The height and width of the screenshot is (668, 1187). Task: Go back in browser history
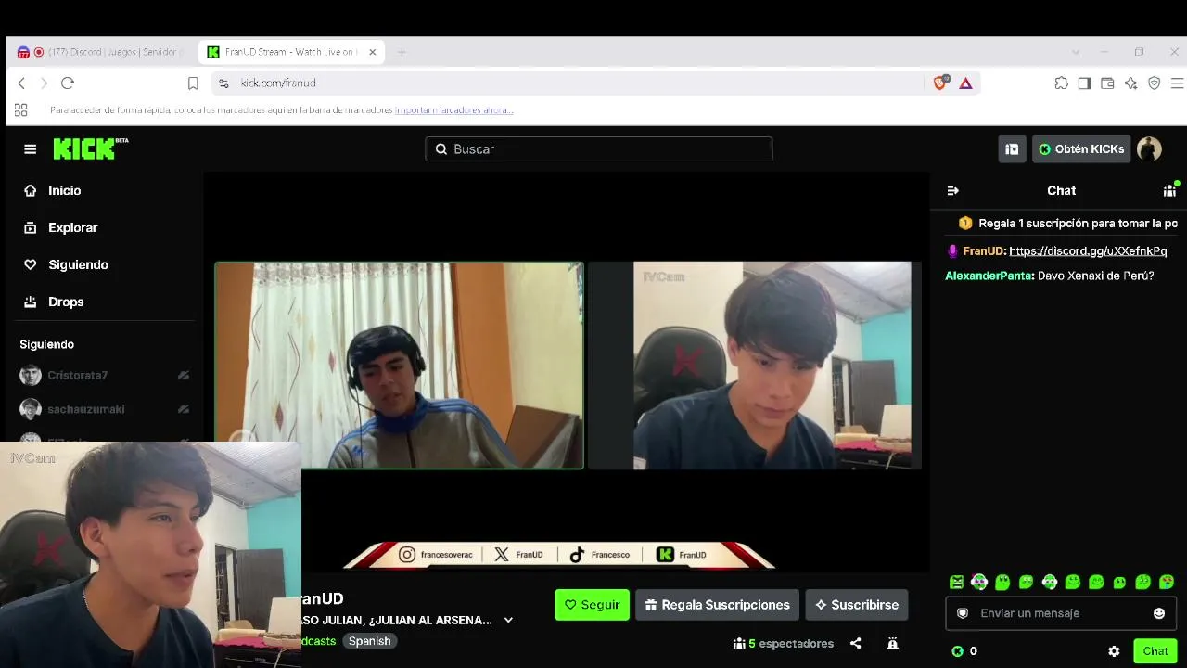click(x=21, y=83)
